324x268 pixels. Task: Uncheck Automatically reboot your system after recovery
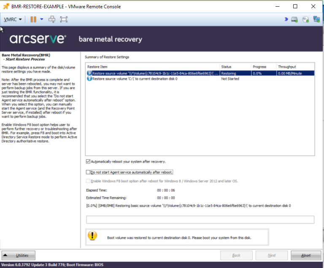[88, 161]
